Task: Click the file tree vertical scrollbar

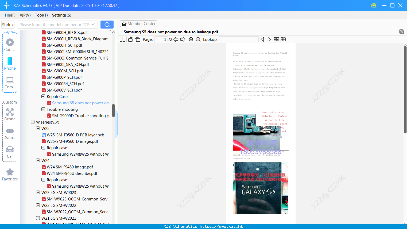Action: 113,110
